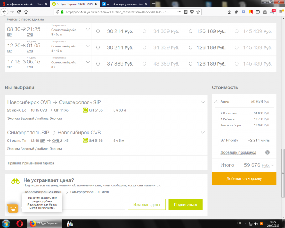Screen dimensions: 285x228
Task: Launch Opera from the taskbar
Action: click(20, 223)
